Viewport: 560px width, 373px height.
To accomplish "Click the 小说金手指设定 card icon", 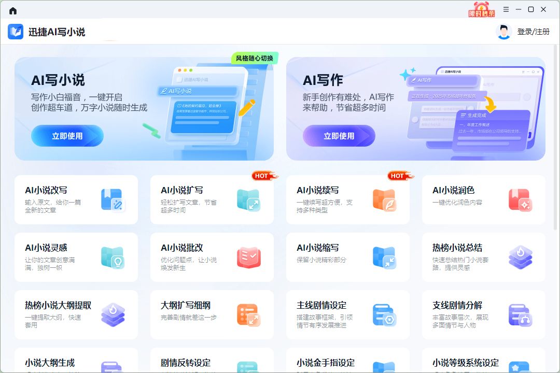I will coord(384,367).
